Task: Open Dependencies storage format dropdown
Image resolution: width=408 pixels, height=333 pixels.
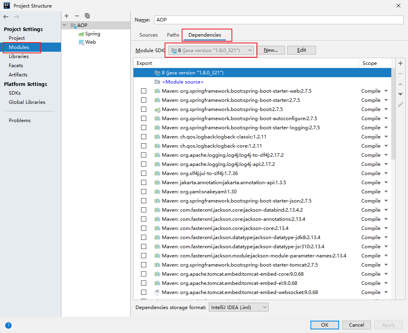Action: [x=238, y=308]
